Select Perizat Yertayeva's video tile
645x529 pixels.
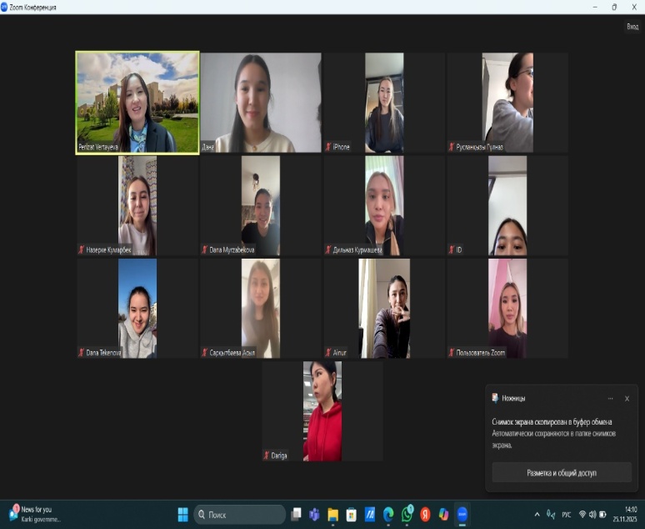137,102
